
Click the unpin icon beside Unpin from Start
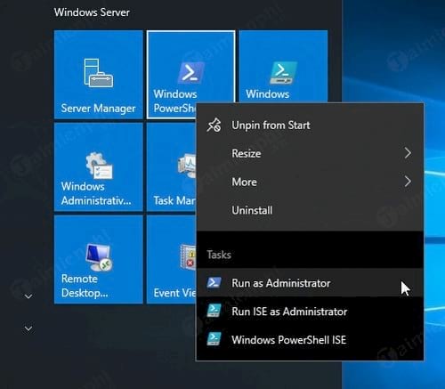[214, 125]
